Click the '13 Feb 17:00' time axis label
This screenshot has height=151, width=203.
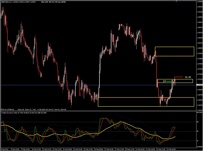(57, 149)
